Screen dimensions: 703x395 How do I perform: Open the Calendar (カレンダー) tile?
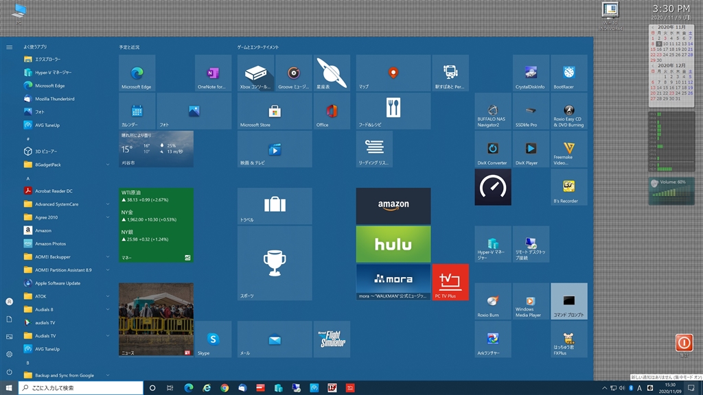(x=137, y=111)
